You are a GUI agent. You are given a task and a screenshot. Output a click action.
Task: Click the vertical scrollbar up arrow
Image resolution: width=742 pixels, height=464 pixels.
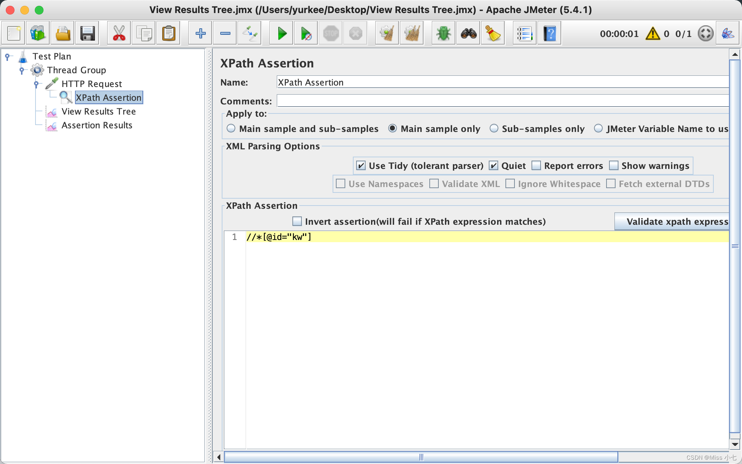click(735, 55)
